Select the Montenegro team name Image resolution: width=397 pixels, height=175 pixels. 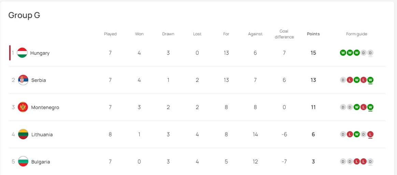tap(45, 107)
